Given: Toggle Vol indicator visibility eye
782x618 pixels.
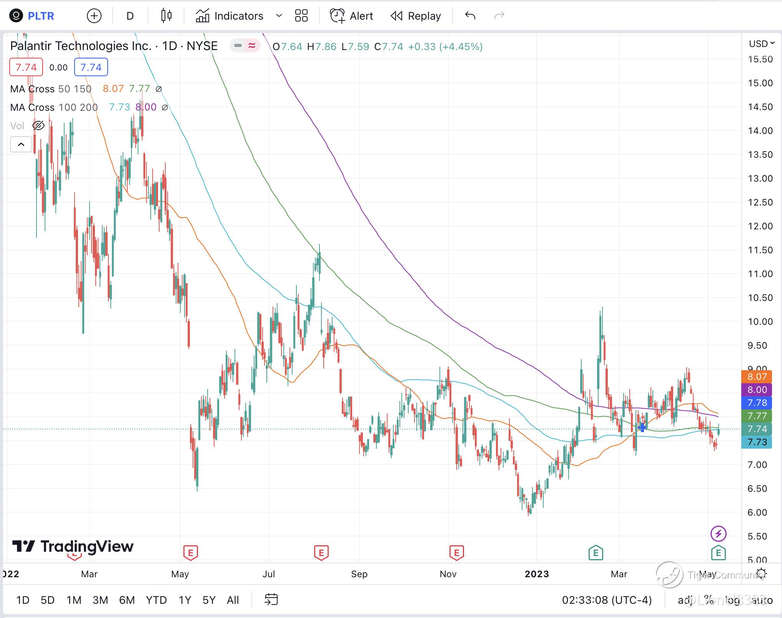Looking at the screenshot, I should point(38,126).
